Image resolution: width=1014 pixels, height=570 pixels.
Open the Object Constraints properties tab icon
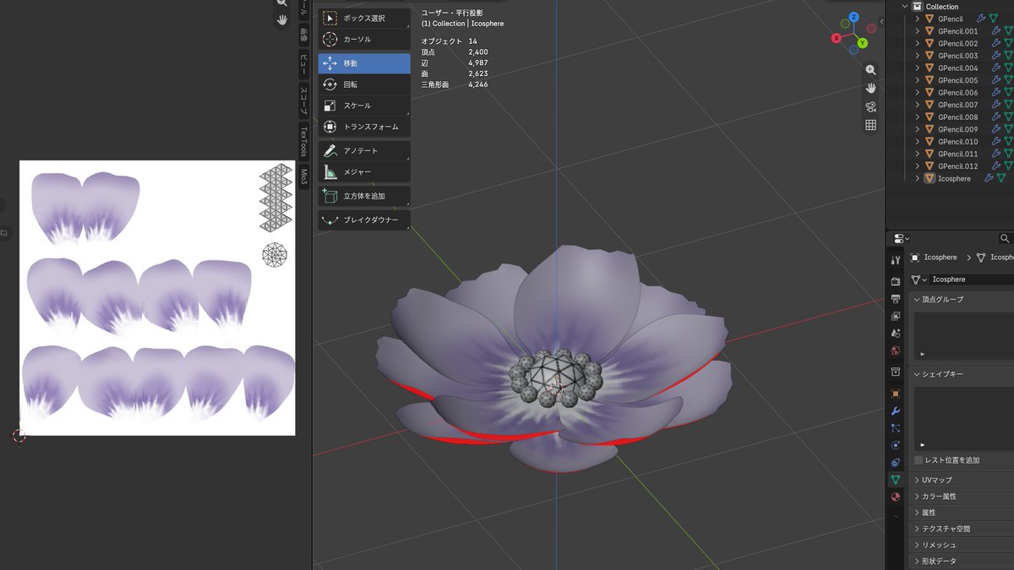896,462
